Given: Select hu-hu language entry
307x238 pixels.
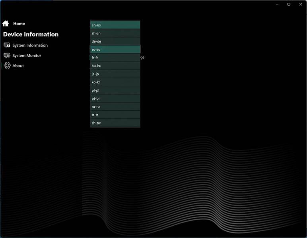Looking at the screenshot, I should [x=115, y=66].
